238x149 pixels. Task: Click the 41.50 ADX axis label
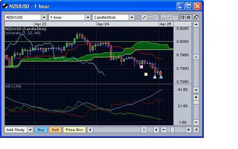[182, 90]
